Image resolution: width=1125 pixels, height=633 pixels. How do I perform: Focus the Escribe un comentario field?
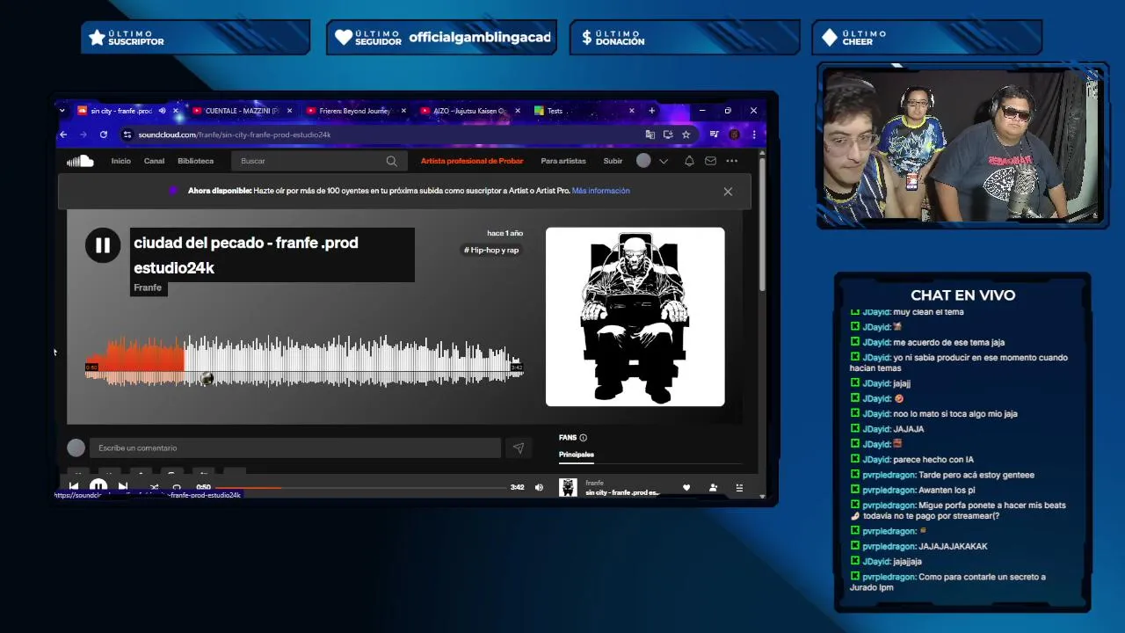[x=295, y=448]
